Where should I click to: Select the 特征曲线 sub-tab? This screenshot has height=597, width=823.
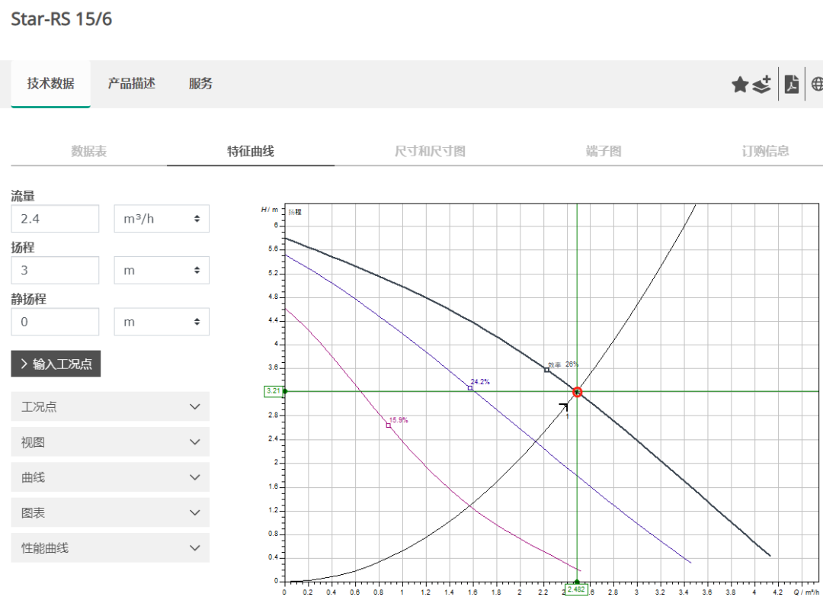tap(251, 151)
